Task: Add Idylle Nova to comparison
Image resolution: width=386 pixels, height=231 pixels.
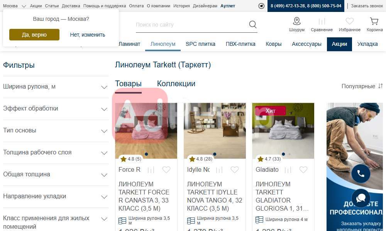Action: tap(219, 170)
